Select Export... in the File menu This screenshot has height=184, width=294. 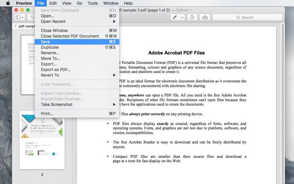(77, 64)
